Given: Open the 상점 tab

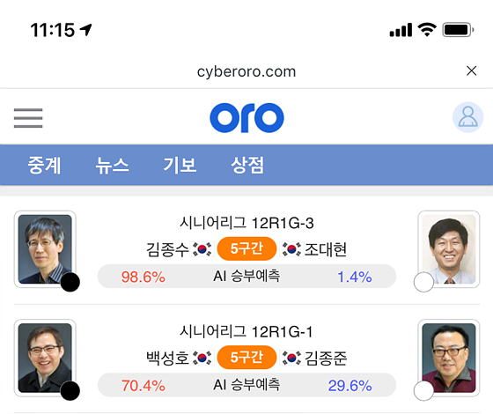Looking at the screenshot, I should tap(247, 166).
